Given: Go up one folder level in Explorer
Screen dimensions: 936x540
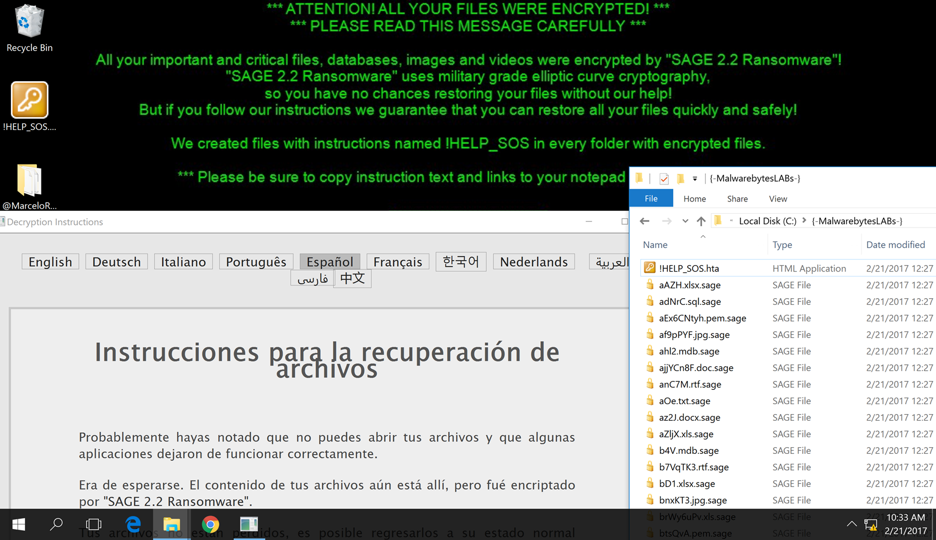Looking at the screenshot, I should [x=701, y=221].
